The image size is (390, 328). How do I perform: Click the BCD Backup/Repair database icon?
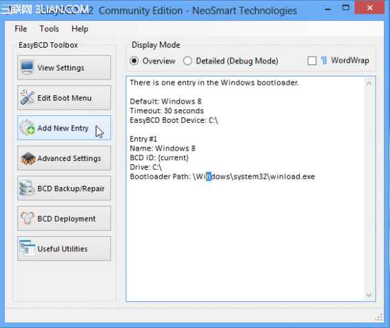point(27,188)
